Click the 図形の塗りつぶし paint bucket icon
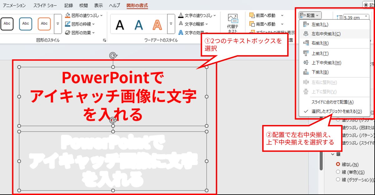The image size is (375, 195). coord(68,15)
